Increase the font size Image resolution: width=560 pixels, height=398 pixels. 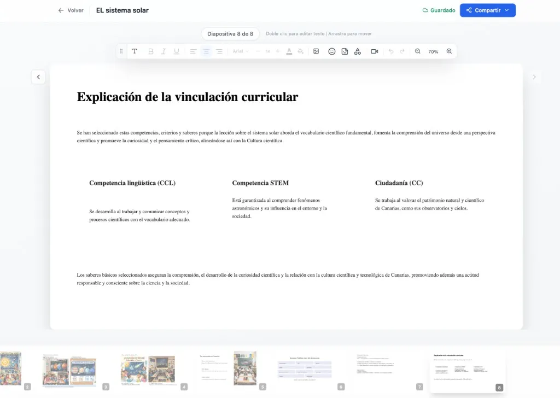click(278, 51)
